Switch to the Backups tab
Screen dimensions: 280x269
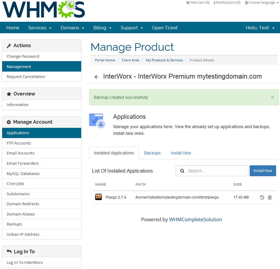(x=152, y=153)
